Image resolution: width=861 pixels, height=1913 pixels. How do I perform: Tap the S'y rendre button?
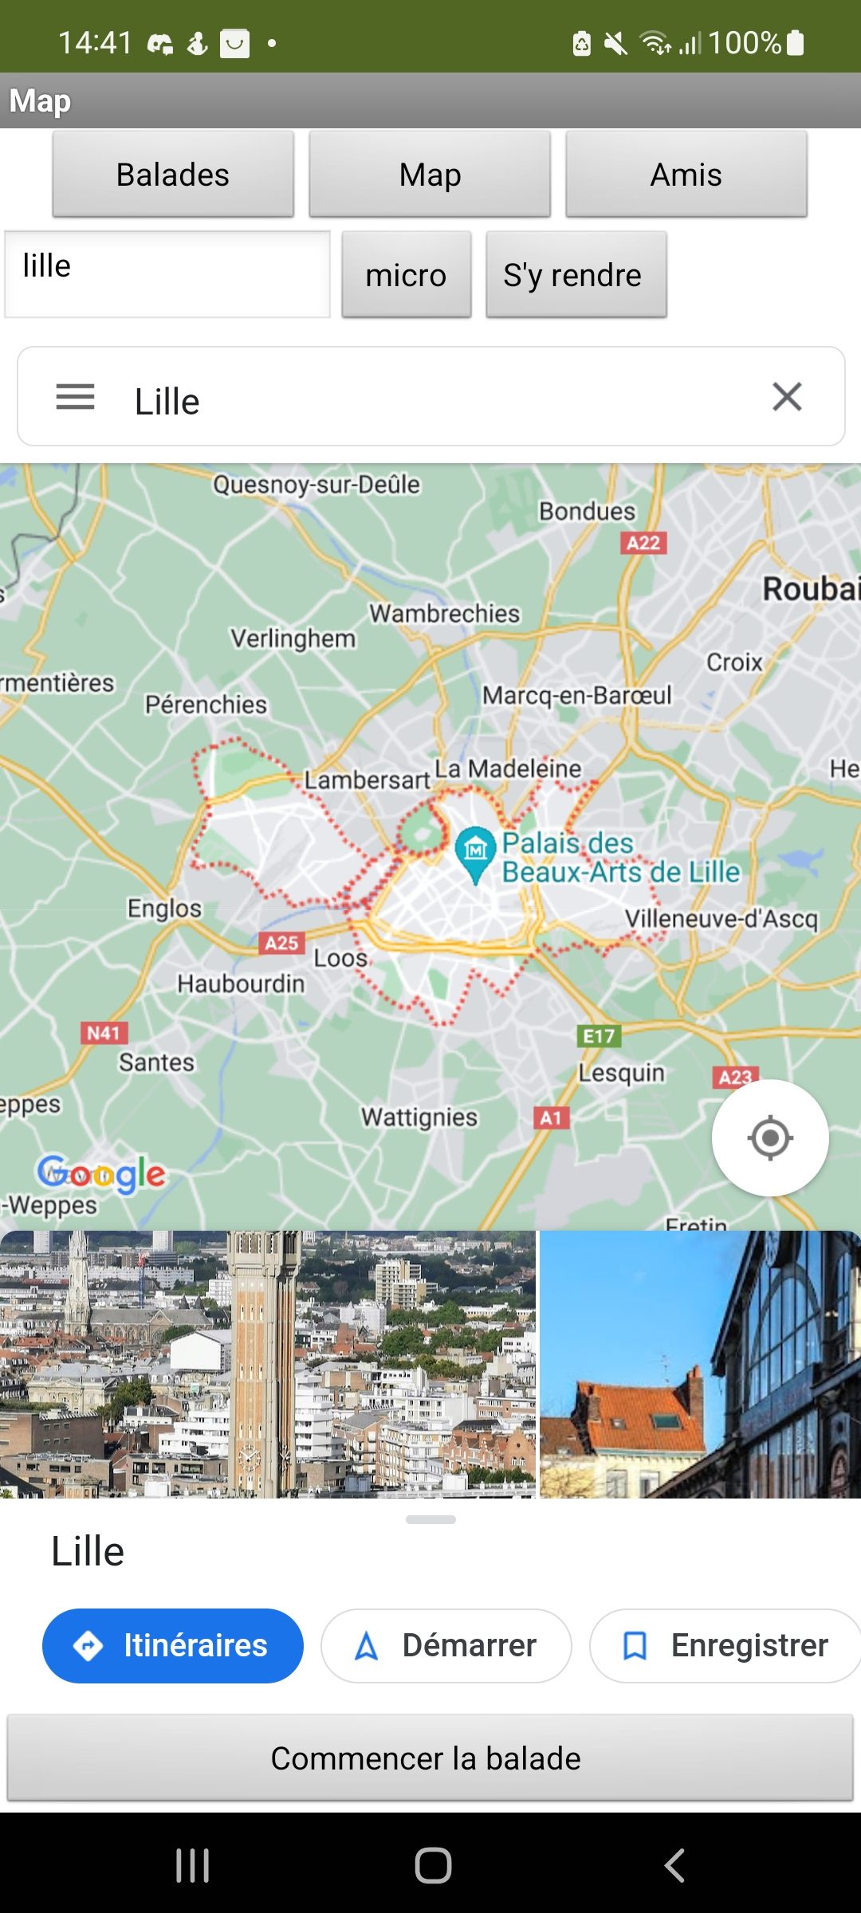click(x=576, y=275)
